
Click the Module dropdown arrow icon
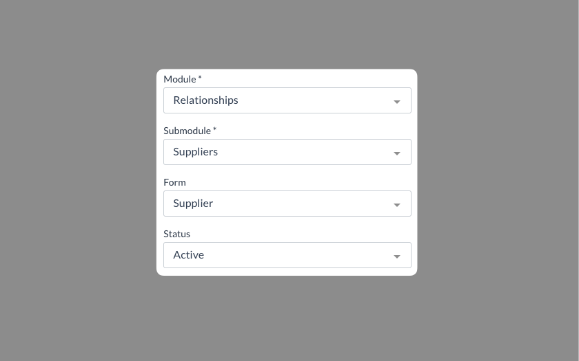[x=397, y=102]
